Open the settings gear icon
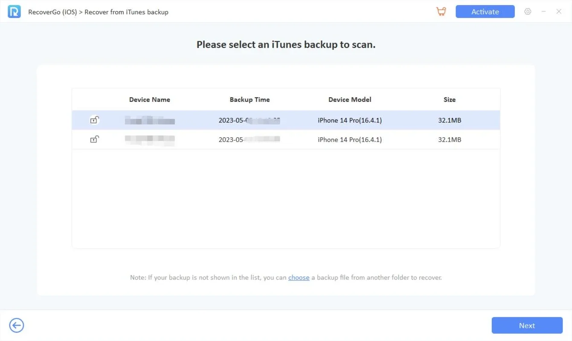 [x=528, y=12]
